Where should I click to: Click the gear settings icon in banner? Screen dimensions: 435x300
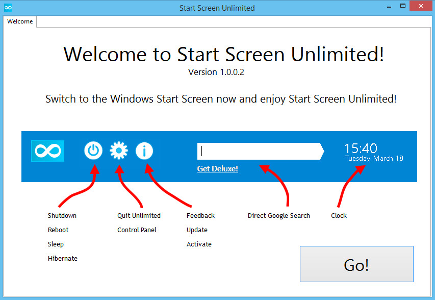[119, 151]
